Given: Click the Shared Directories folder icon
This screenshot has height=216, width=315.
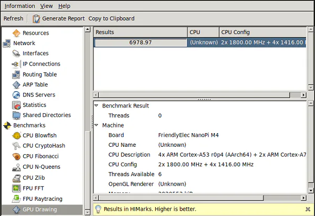Looking at the screenshot, I should pos(16,115).
